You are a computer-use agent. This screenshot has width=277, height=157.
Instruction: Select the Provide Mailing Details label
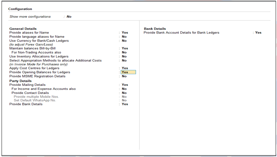[27, 85]
